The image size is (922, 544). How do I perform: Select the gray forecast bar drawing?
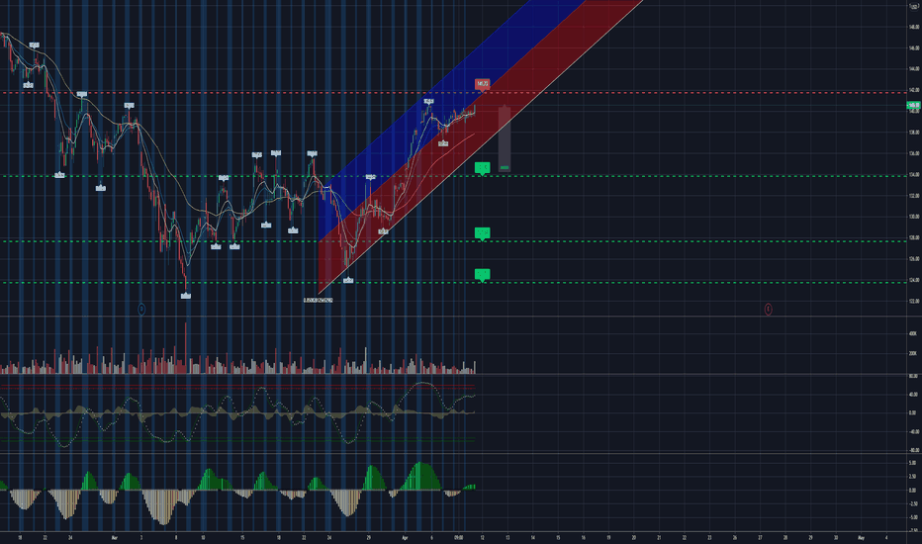point(505,138)
